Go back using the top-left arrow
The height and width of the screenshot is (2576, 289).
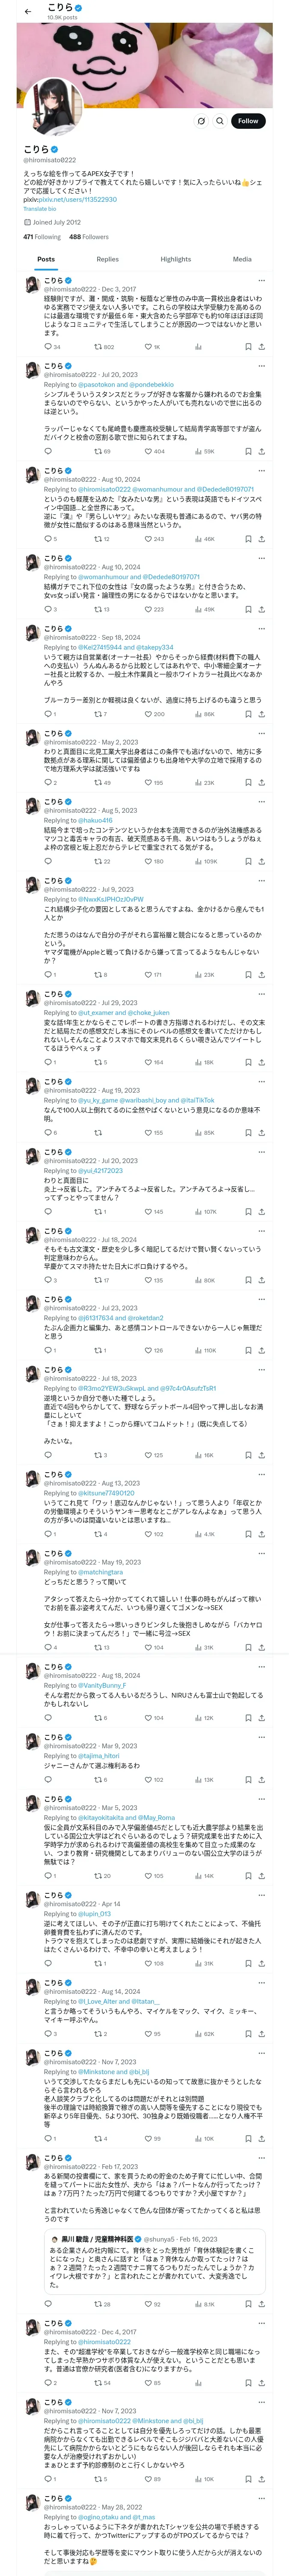28,12
